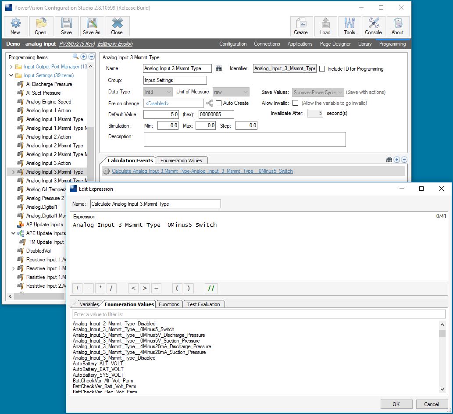Click OK in Edit Expression dialog
Image resolution: width=453 pixels, height=414 pixels.
pos(396,404)
